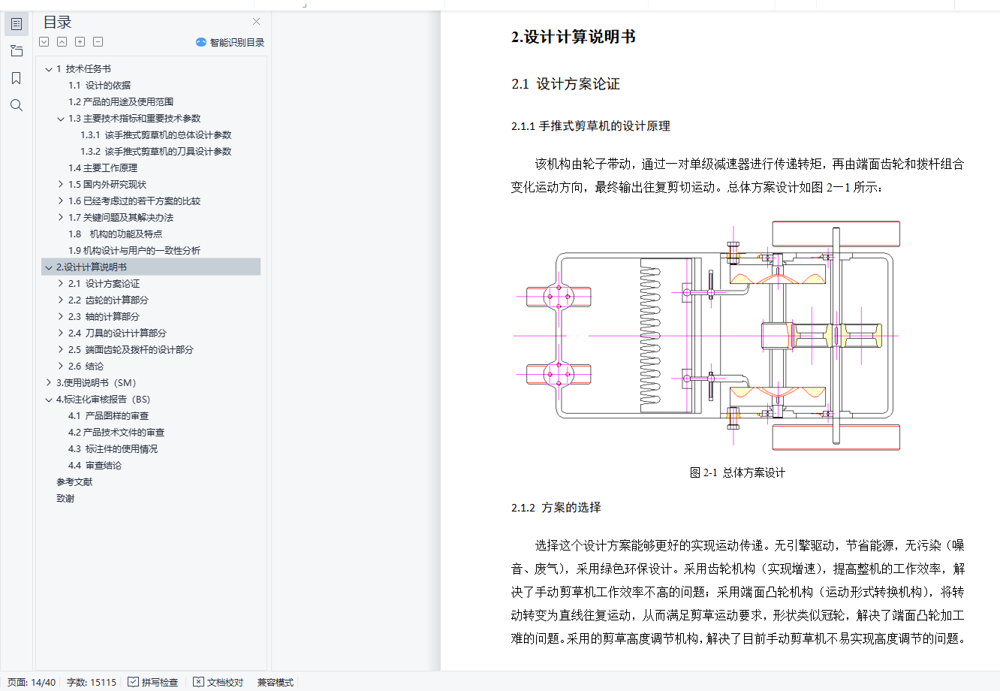Viewport: 1000px width, 691px height.
Task: Collapse the '1.3 主要技术指标和重要技术参数' node
Action: tap(61, 119)
